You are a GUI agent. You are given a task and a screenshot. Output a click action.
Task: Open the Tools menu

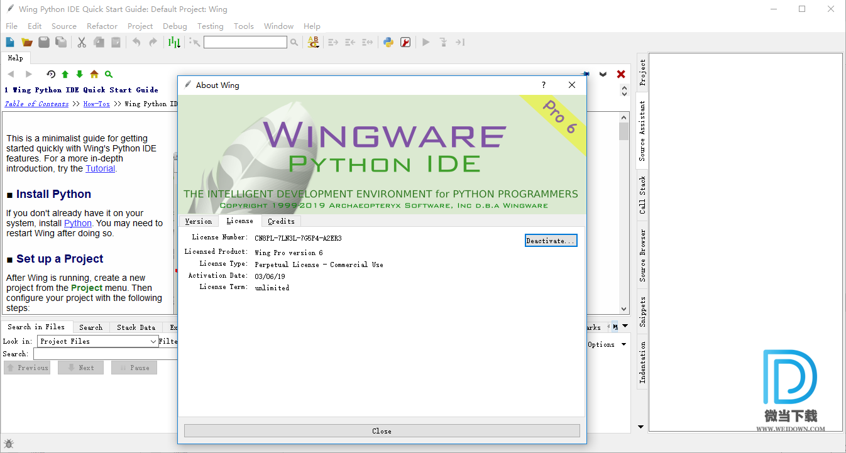click(x=244, y=26)
